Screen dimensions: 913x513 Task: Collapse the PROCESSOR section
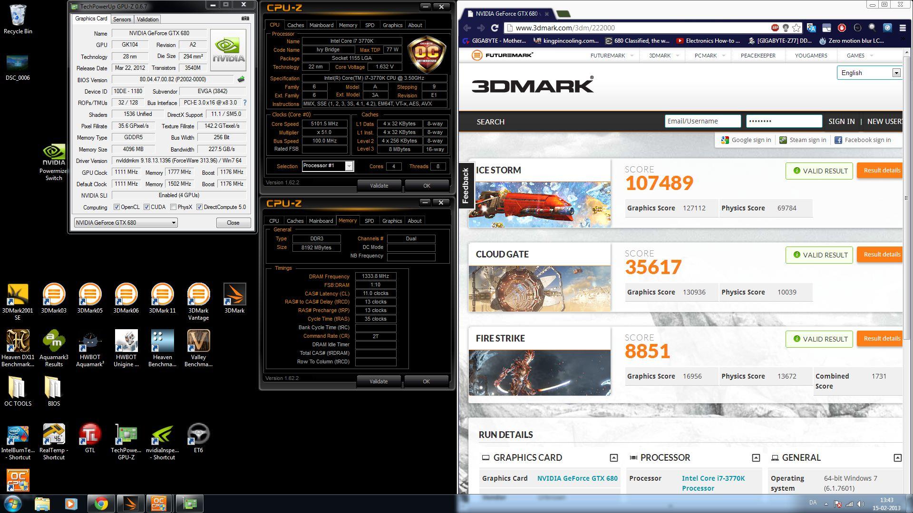[756, 458]
